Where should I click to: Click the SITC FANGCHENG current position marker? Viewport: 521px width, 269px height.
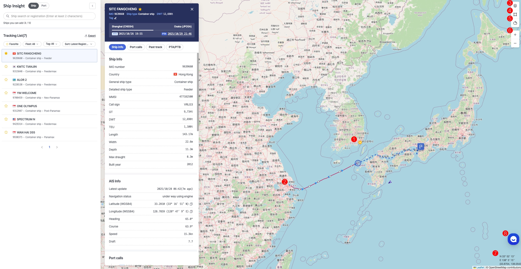pyautogui.click(x=358, y=163)
